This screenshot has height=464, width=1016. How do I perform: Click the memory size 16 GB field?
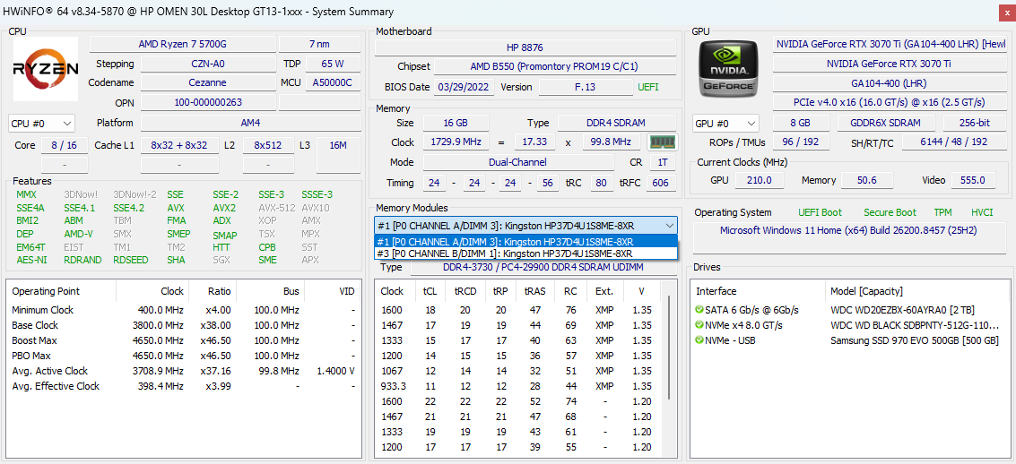(x=455, y=123)
